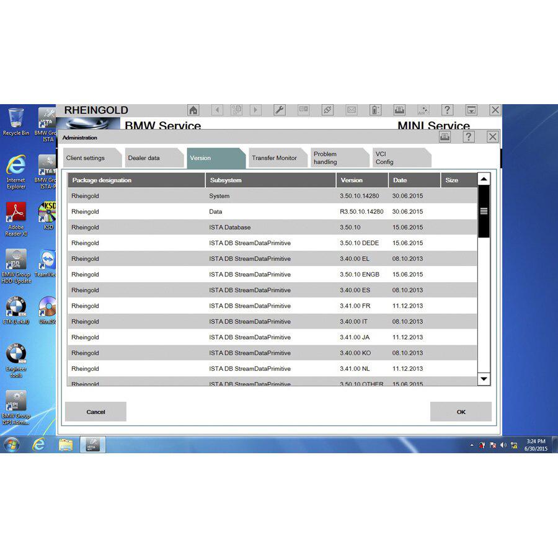Click version 3.40.00 KO

click(x=355, y=353)
